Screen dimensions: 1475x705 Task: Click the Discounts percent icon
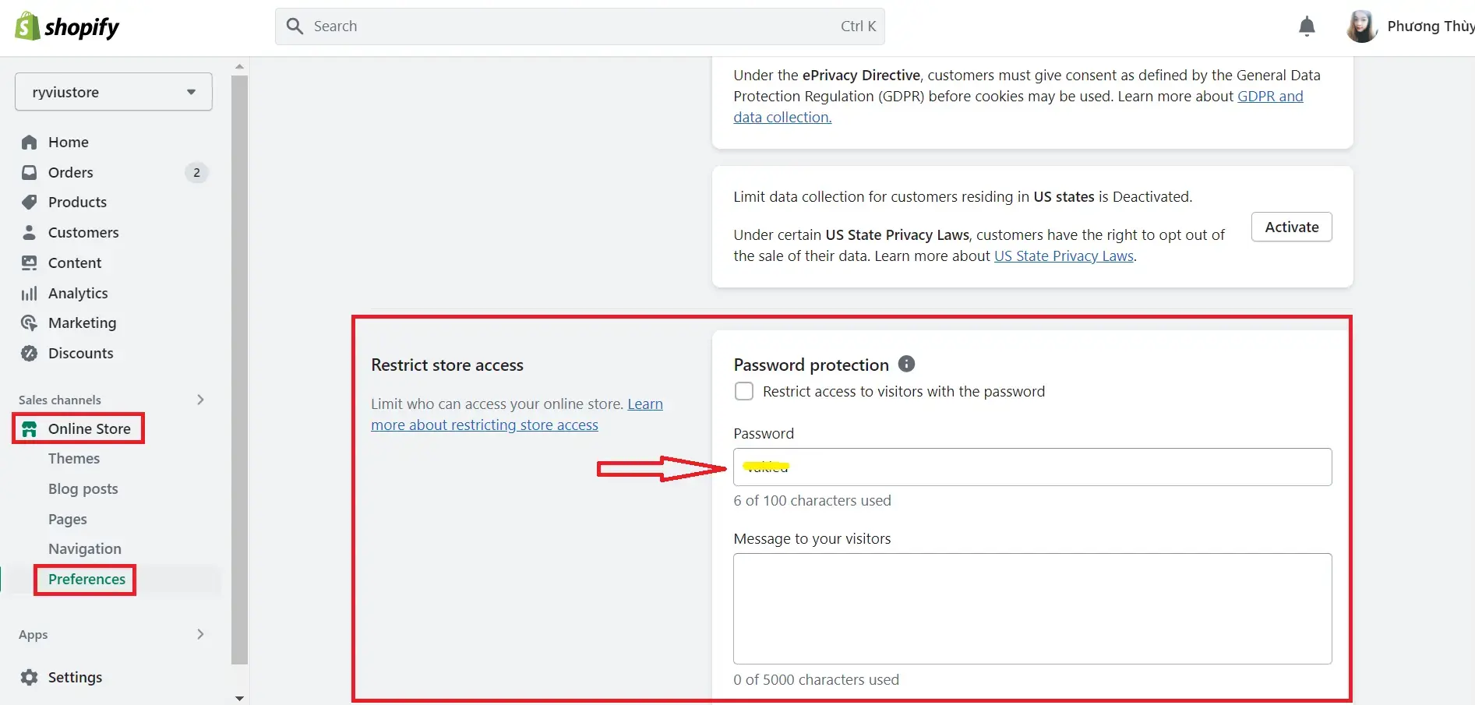[30, 354]
